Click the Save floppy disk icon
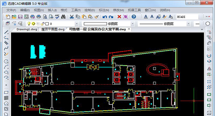 coord(20,17)
